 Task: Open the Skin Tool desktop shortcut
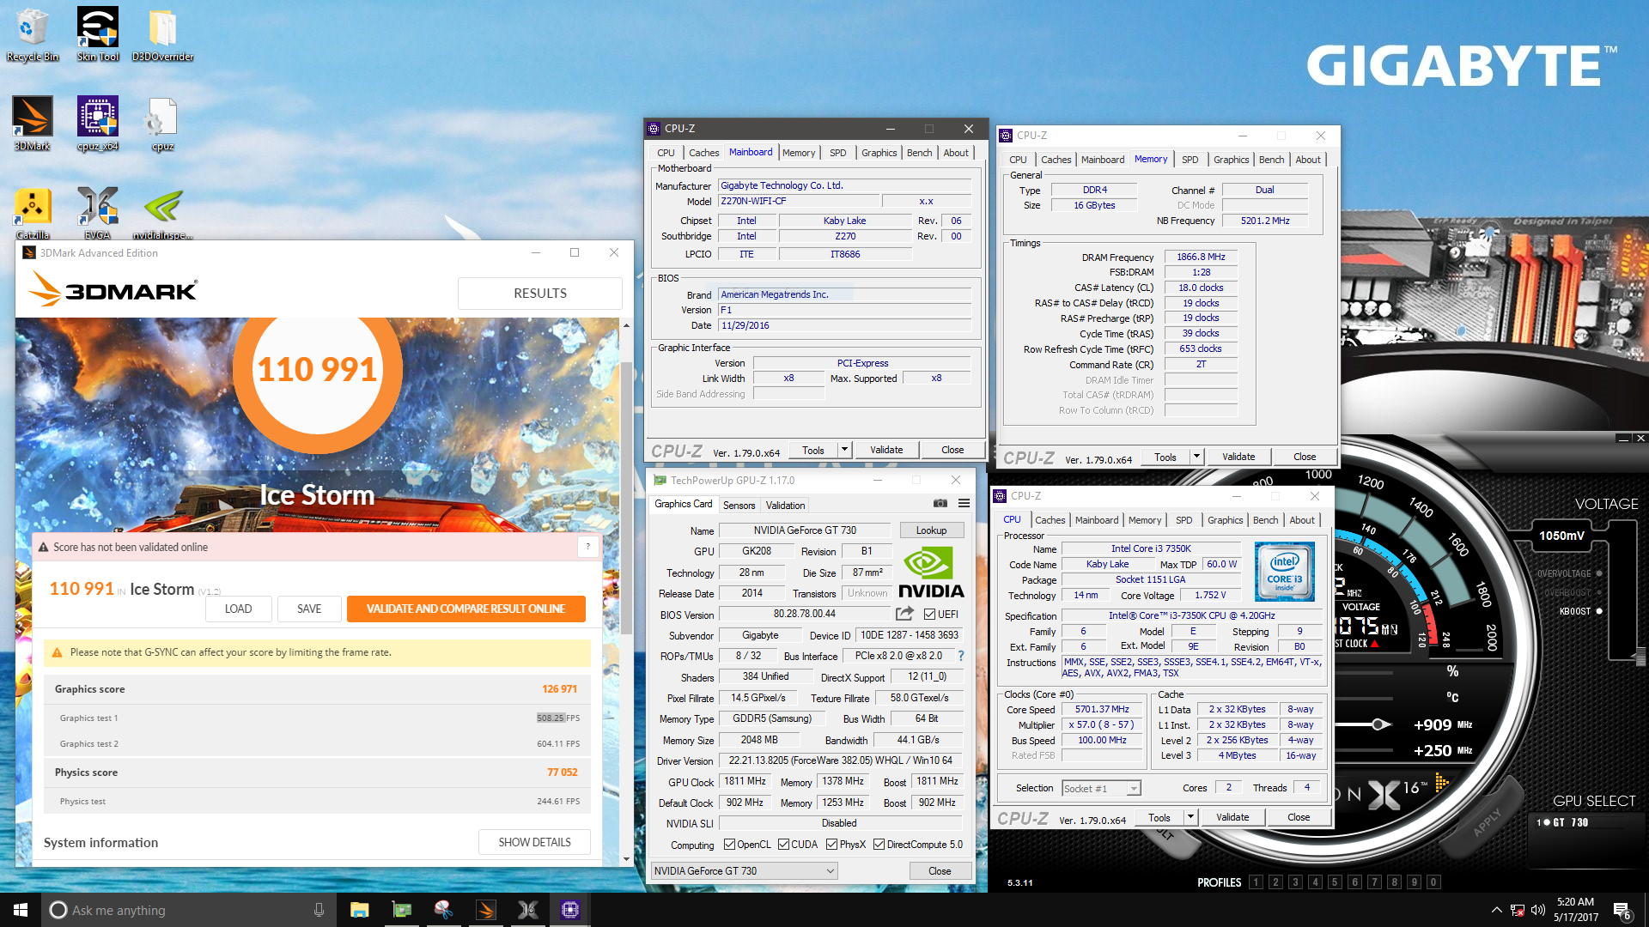[98, 34]
